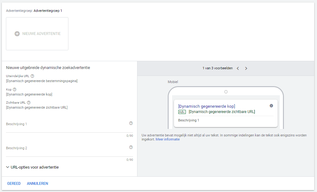
Task: Click the Advertentiegroep 1 name
Action: (x=48, y=11)
